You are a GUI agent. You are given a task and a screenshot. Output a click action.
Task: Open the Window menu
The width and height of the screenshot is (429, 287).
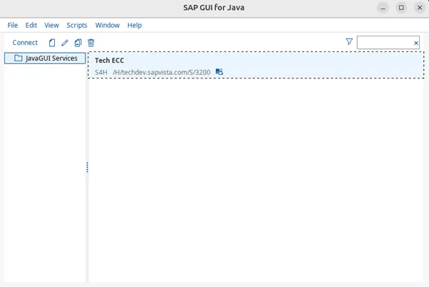pyautogui.click(x=107, y=26)
